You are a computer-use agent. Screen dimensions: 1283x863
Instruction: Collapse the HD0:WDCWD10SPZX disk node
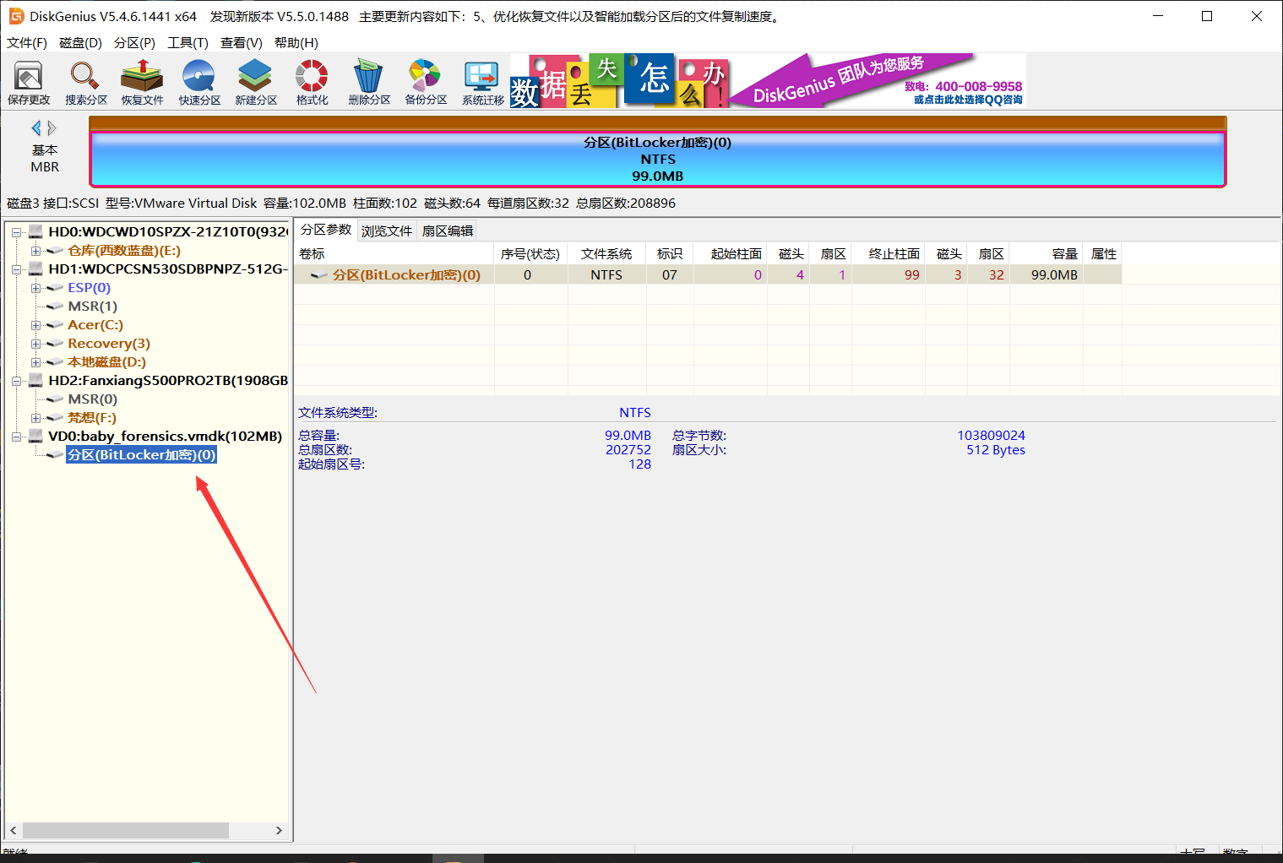point(16,232)
